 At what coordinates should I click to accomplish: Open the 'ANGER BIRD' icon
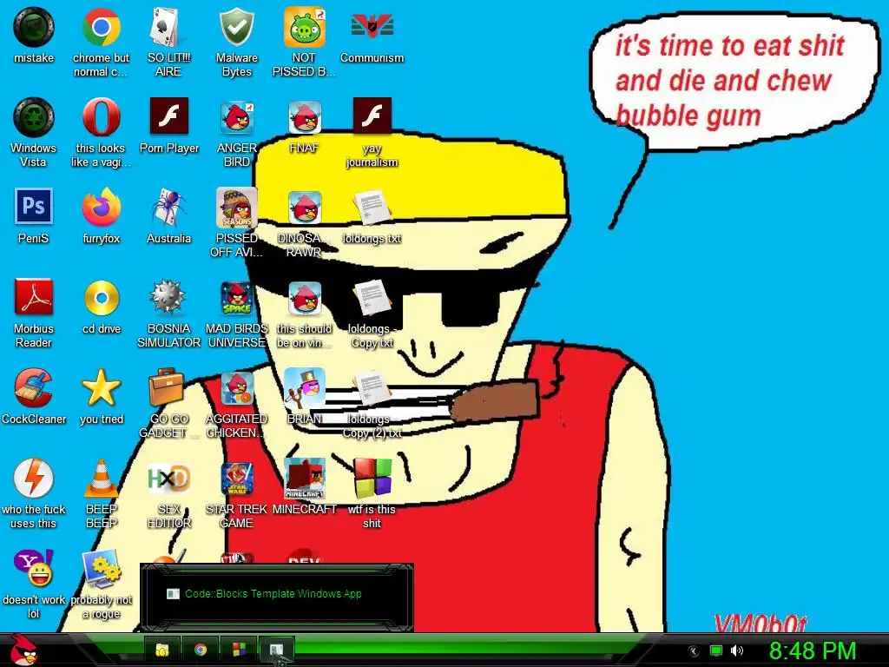tap(236, 117)
